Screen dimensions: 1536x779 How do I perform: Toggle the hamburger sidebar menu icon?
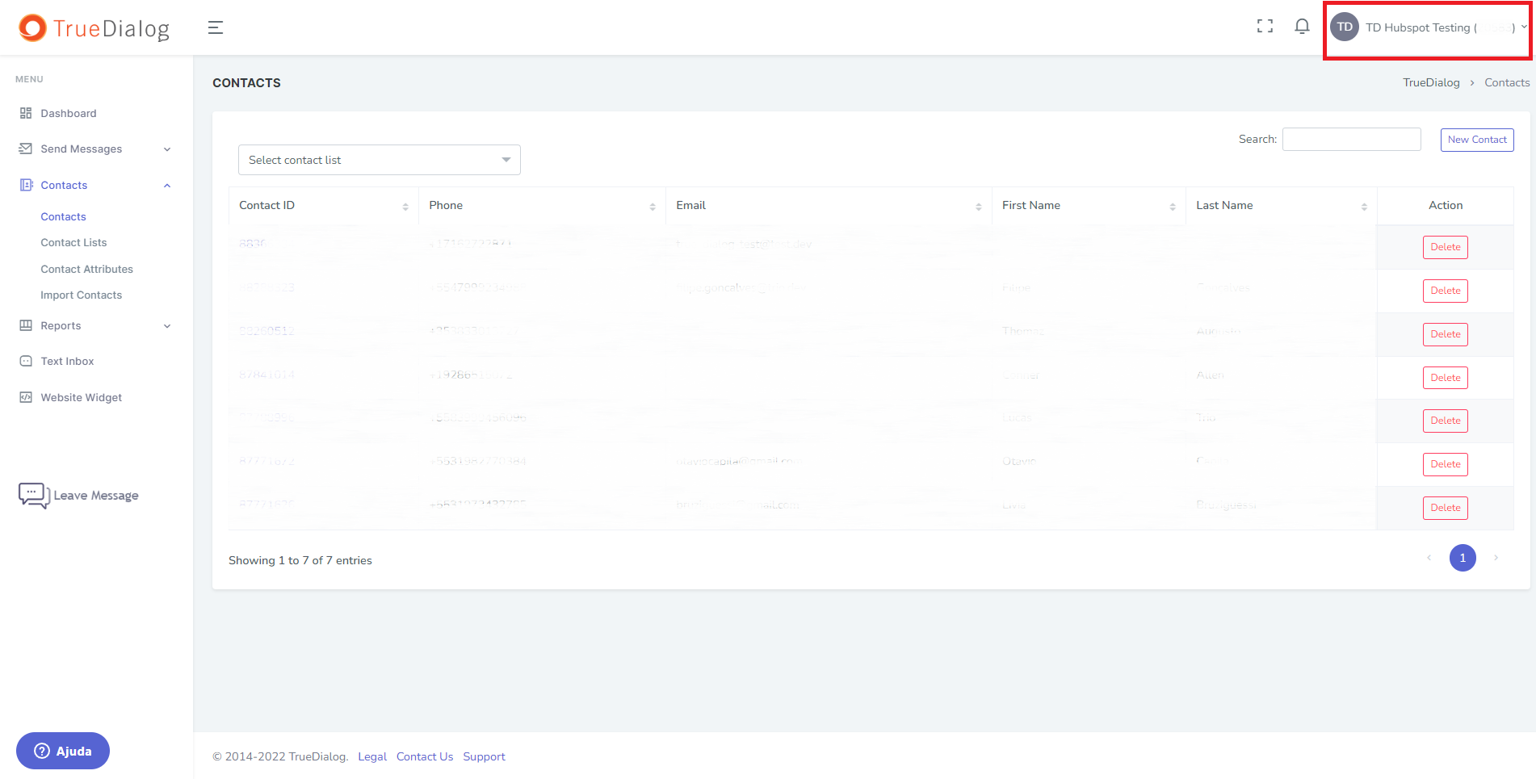[216, 27]
